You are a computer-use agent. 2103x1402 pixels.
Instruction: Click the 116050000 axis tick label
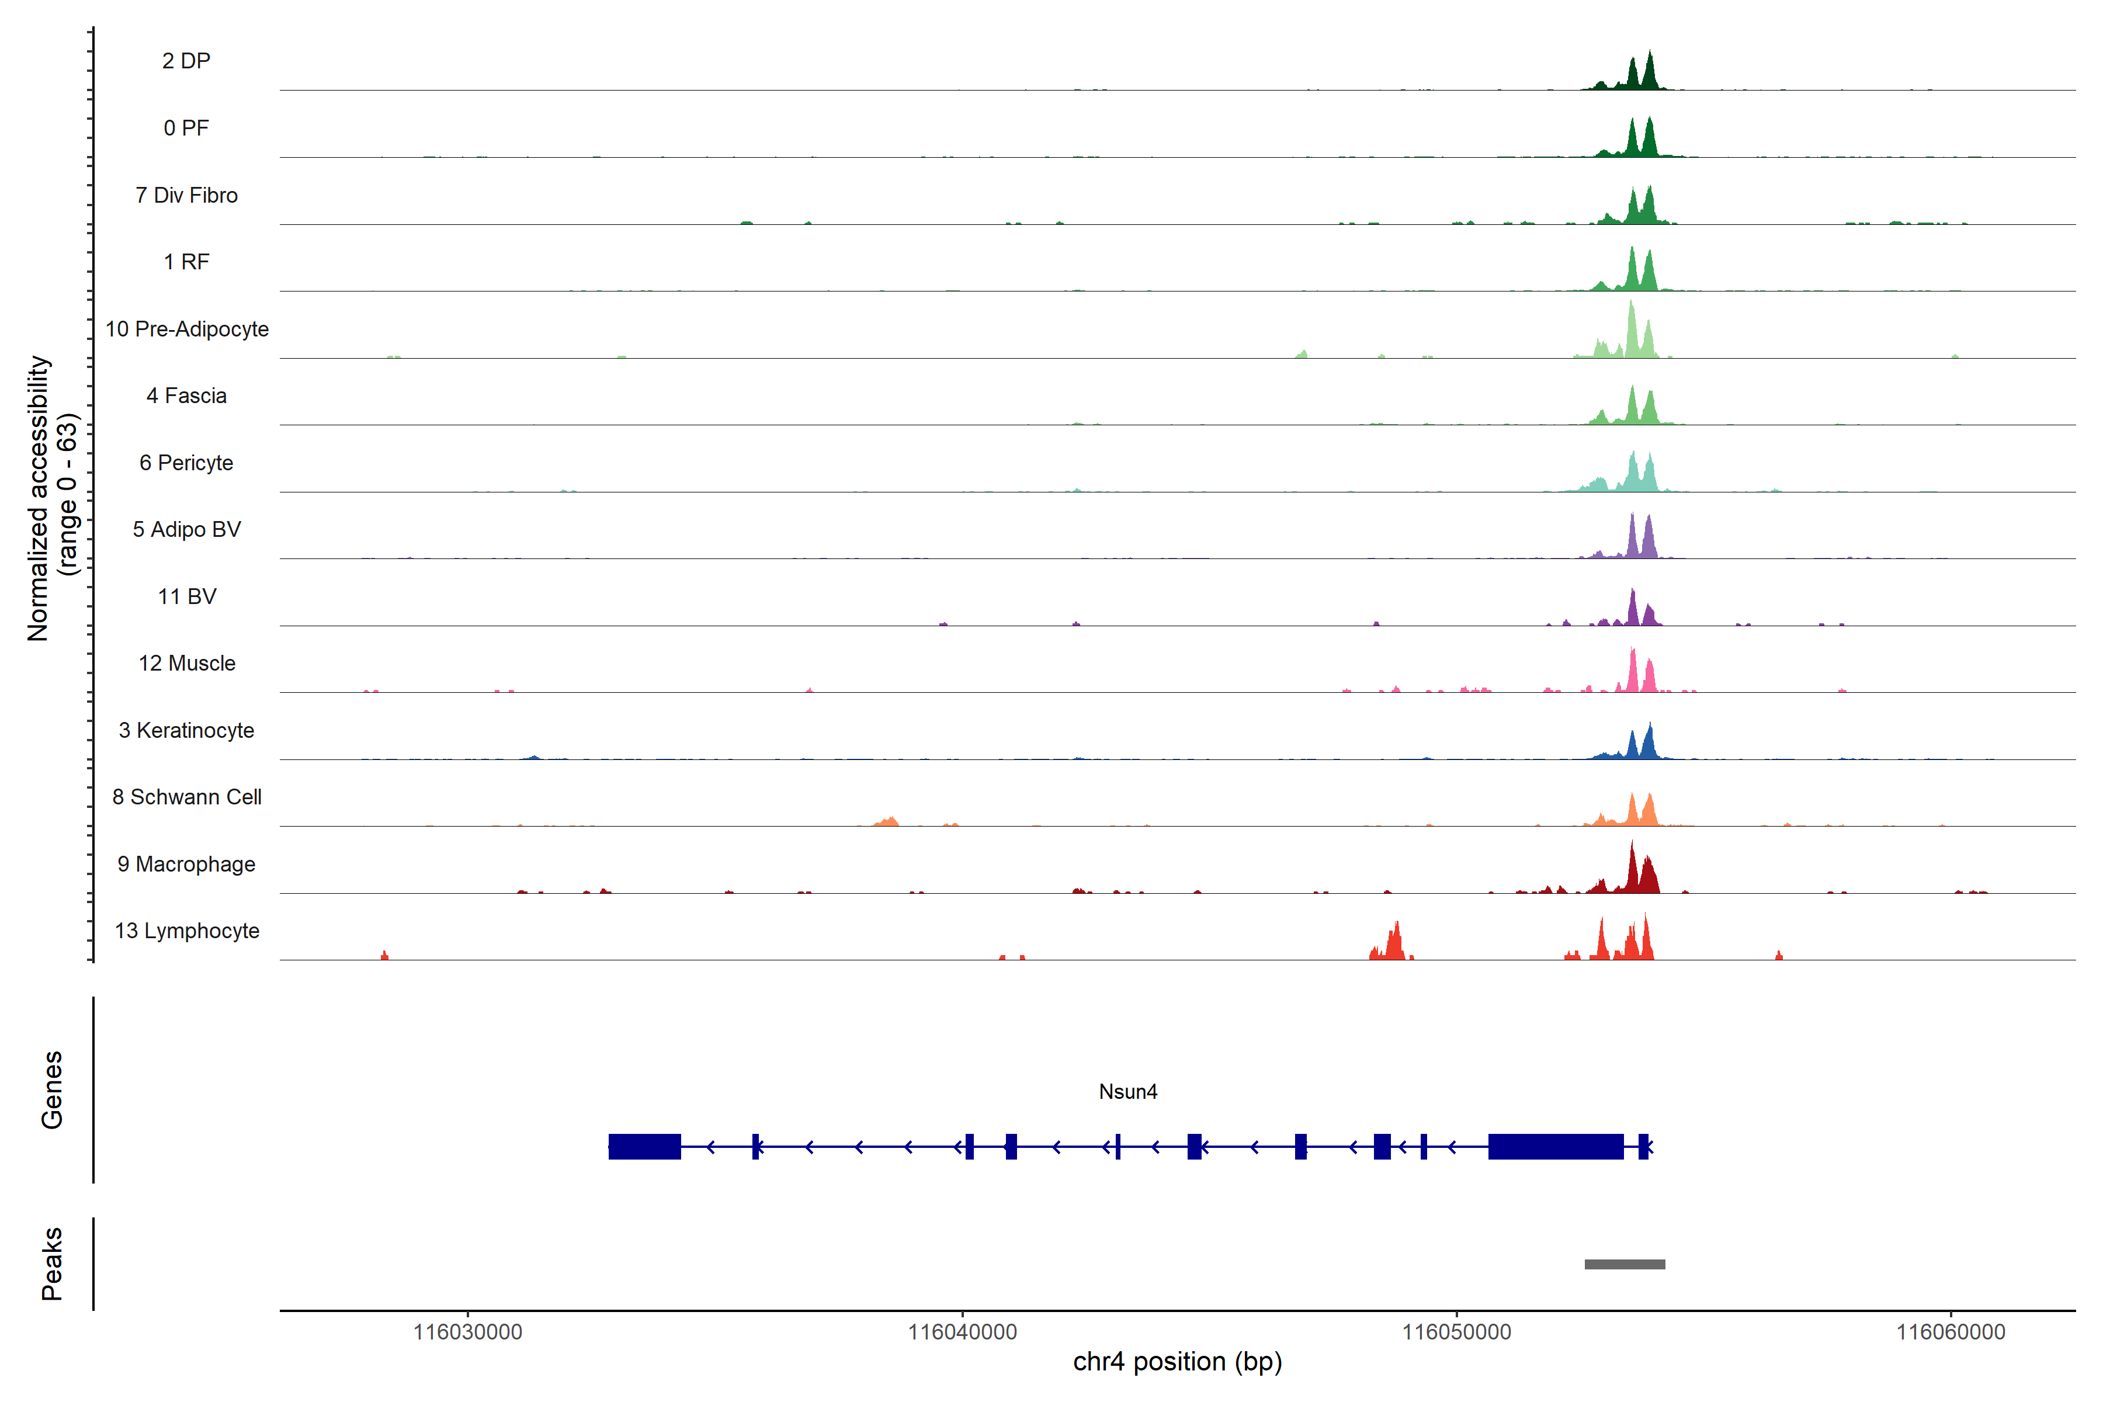[1456, 1332]
